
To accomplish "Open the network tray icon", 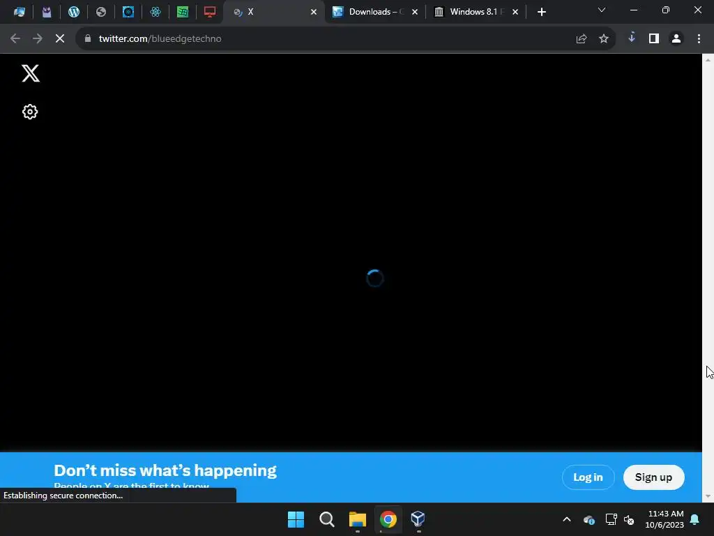I will click(611, 519).
